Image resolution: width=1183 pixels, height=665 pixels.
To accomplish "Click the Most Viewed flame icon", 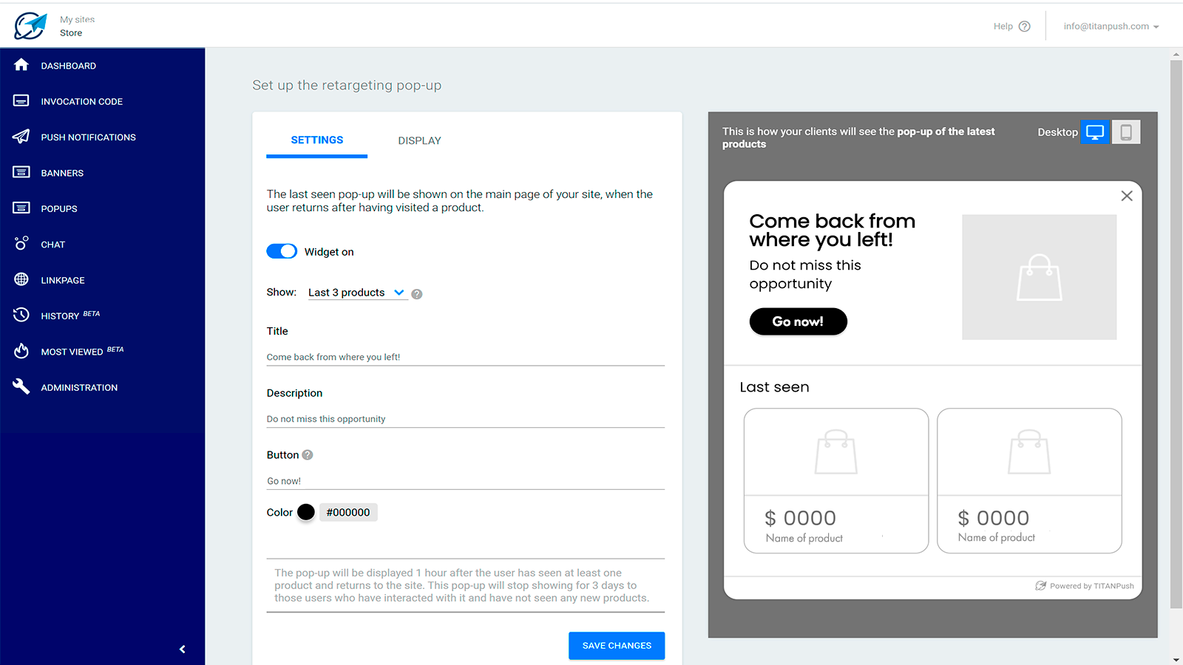I will [21, 351].
